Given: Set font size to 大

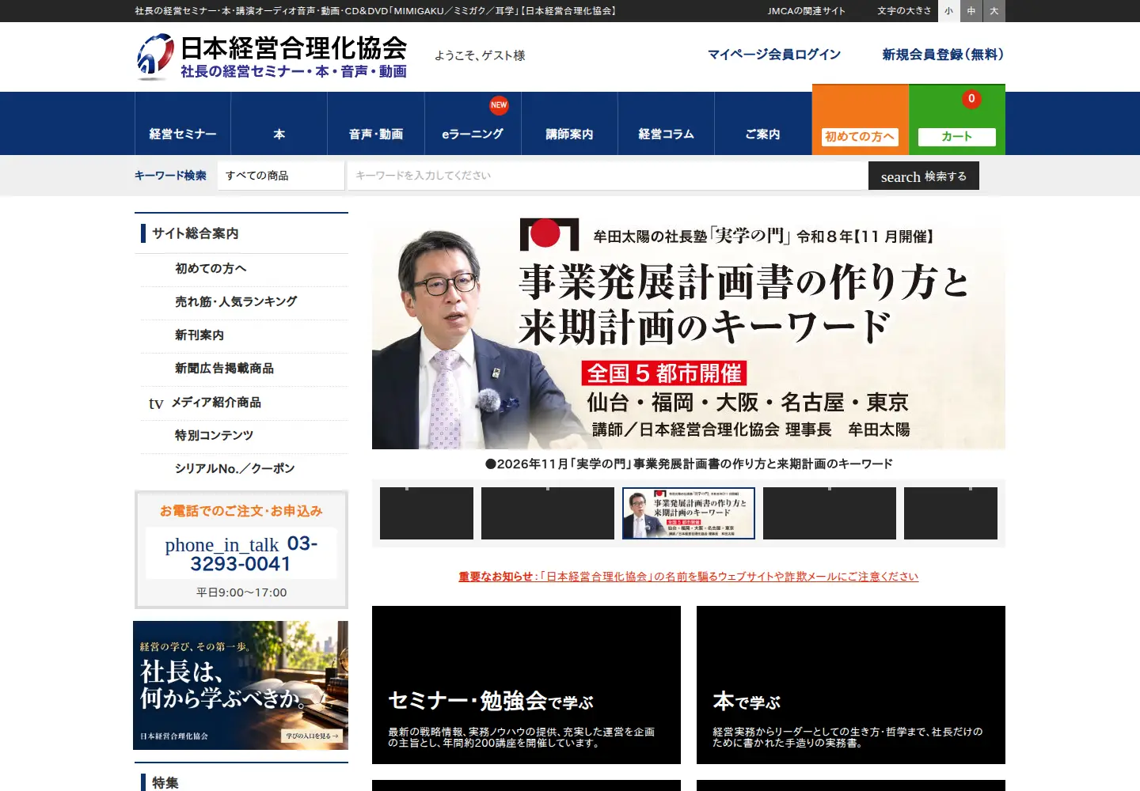Looking at the screenshot, I should point(994,11).
